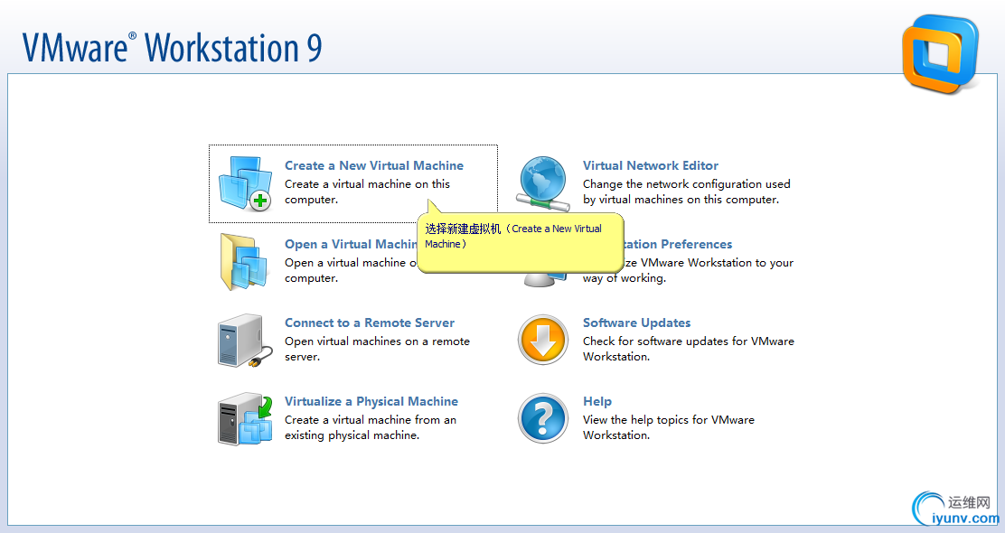This screenshot has width=1005, height=533.
Task: Open the Help heading link
Action: point(597,402)
